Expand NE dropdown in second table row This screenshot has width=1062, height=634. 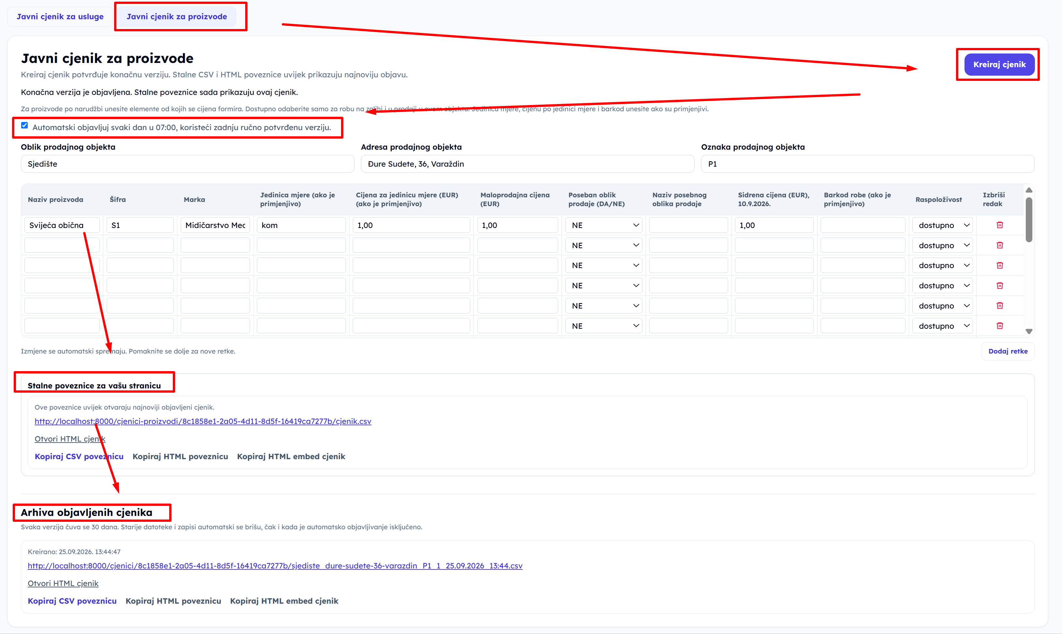603,245
